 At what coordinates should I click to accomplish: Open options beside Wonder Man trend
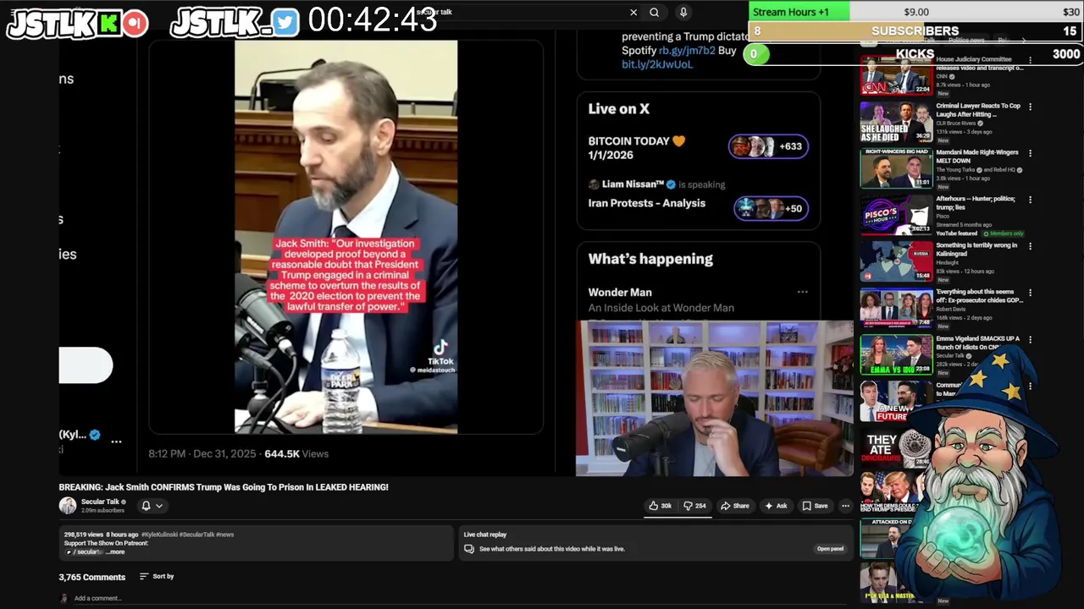click(802, 292)
